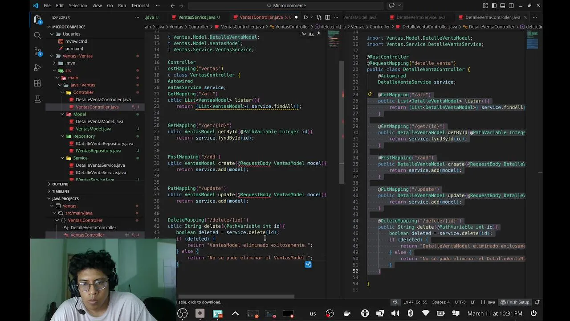The width and height of the screenshot is (570, 321).
Task: Click the Microcommerce command center search box
Action: click(x=286, y=5)
